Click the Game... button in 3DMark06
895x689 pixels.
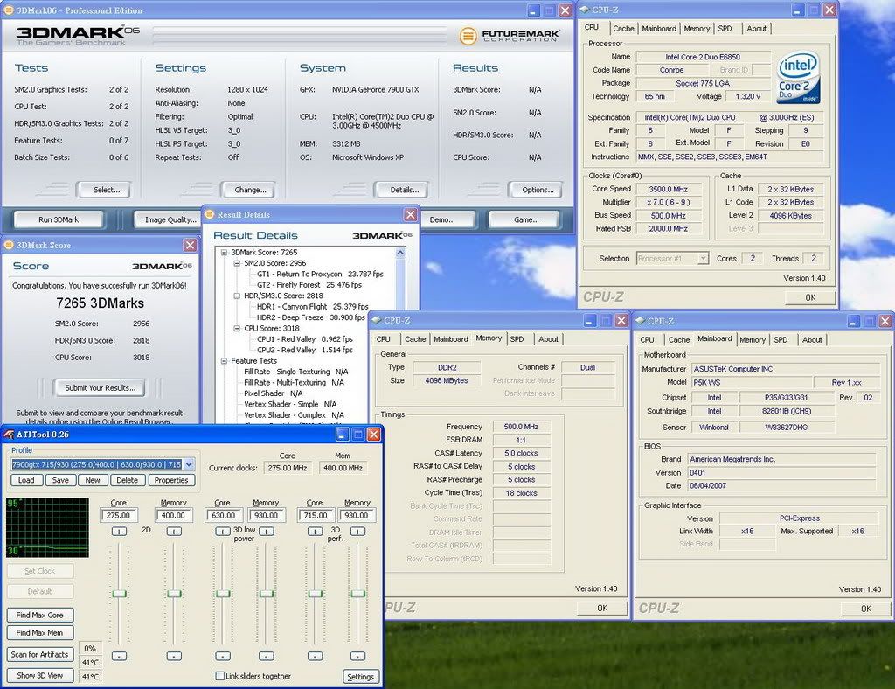pos(526,219)
